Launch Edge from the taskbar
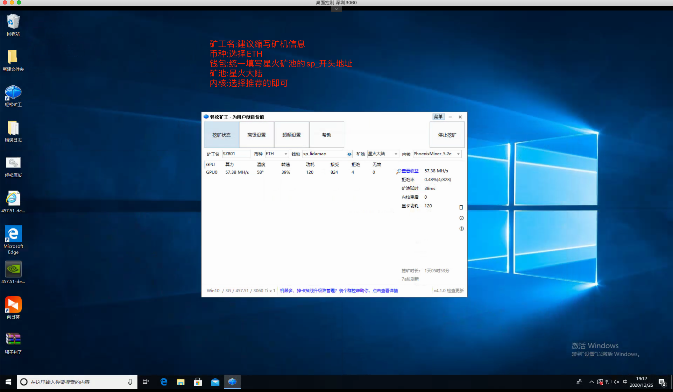 point(164,382)
